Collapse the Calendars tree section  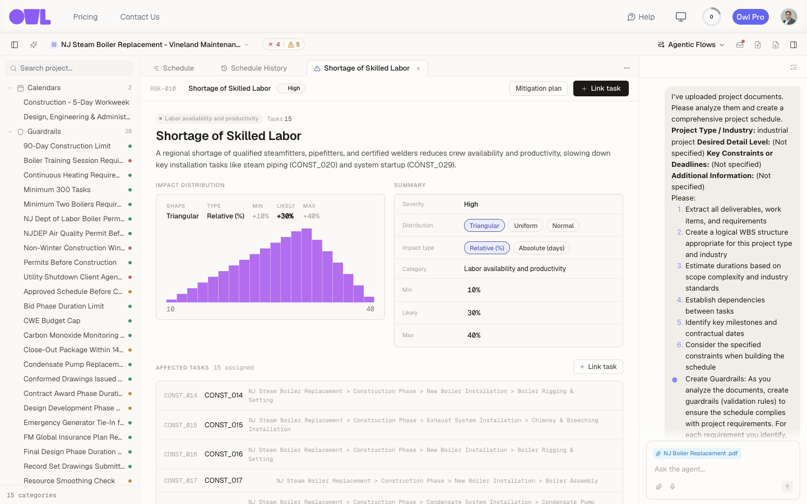10,88
